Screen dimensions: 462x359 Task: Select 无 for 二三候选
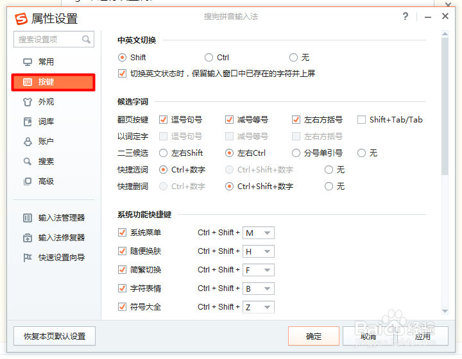tap(361, 153)
